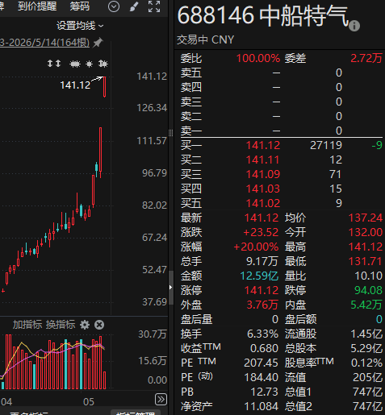Click PB value 12.73
Viewport: 385px width, 415px height.
point(264,392)
